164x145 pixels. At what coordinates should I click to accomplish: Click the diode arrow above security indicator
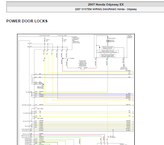(x=107, y=37)
